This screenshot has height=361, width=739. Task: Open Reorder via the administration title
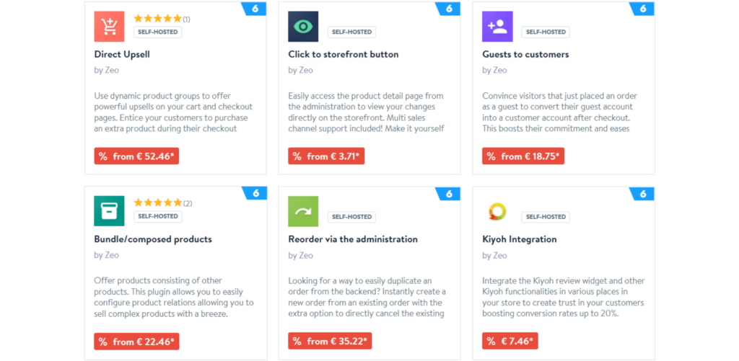[353, 239]
